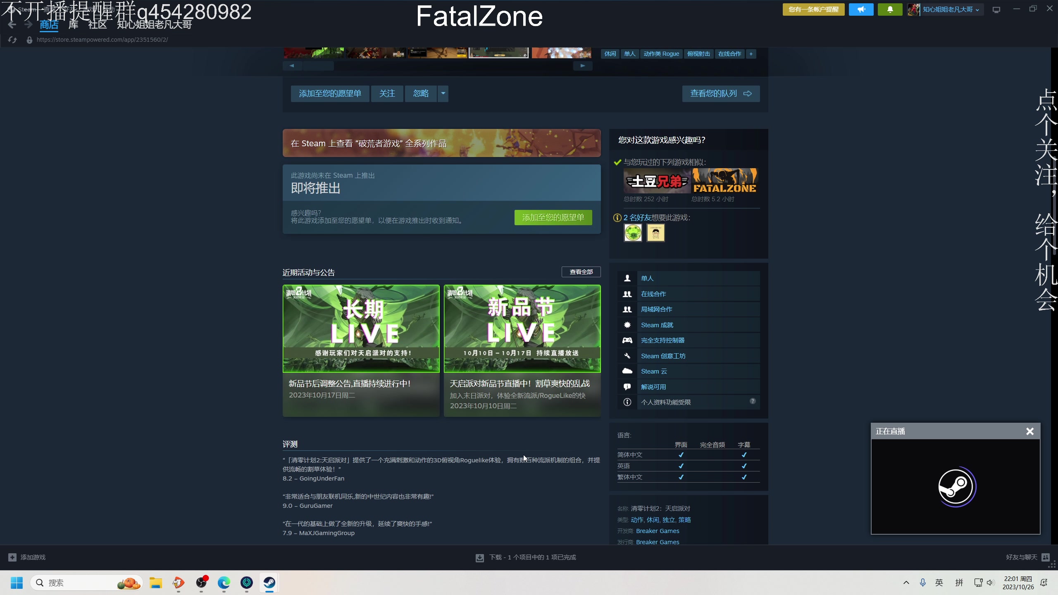Open 查看您的队列 queue

(721, 94)
